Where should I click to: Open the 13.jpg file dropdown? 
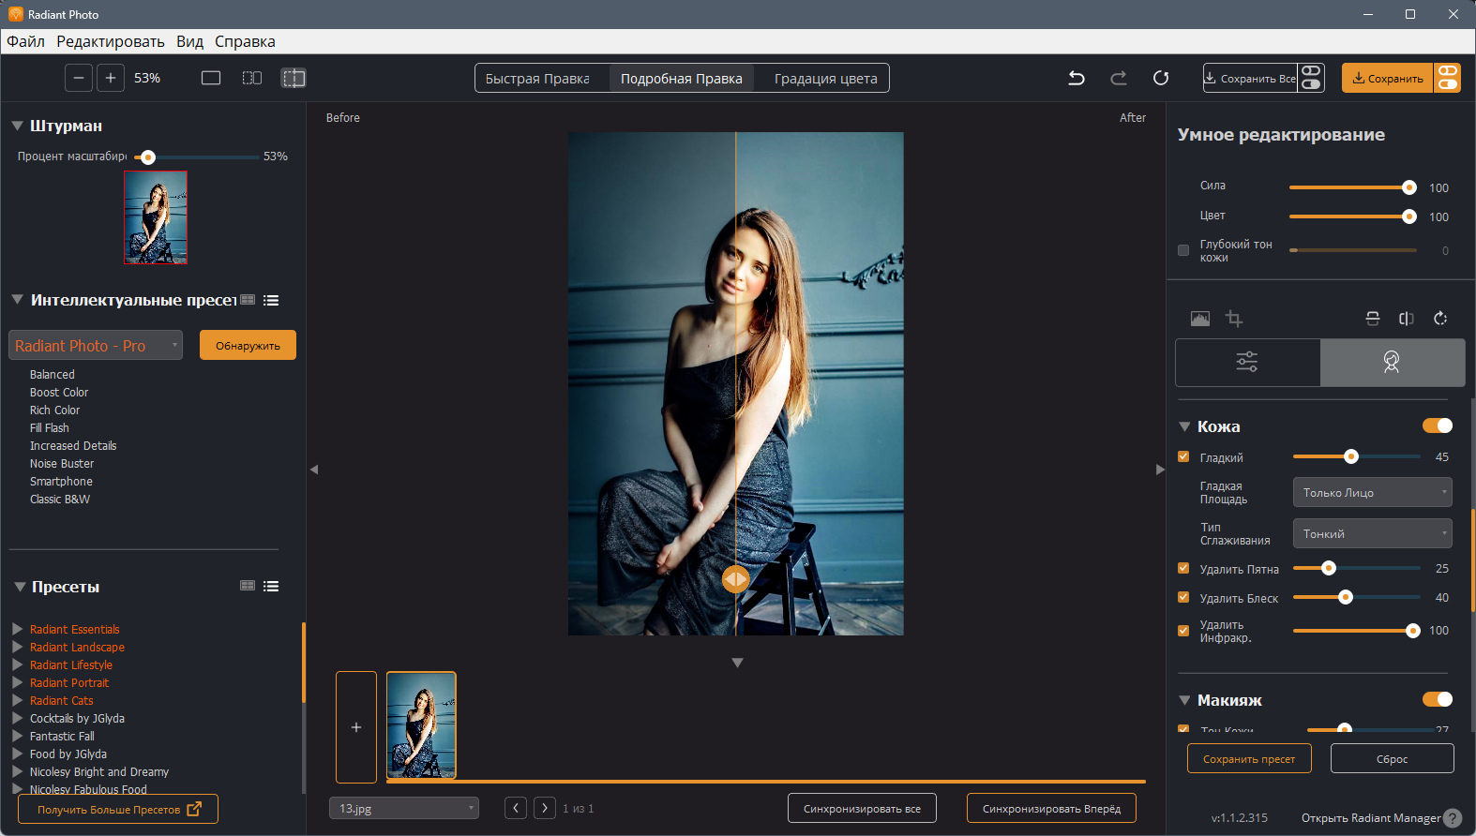click(404, 808)
